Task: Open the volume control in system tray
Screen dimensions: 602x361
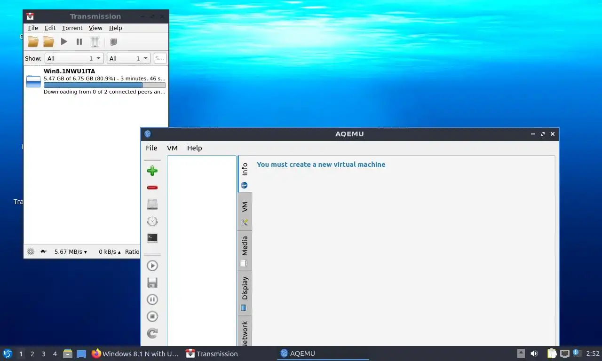Action: pyautogui.click(x=534, y=353)
